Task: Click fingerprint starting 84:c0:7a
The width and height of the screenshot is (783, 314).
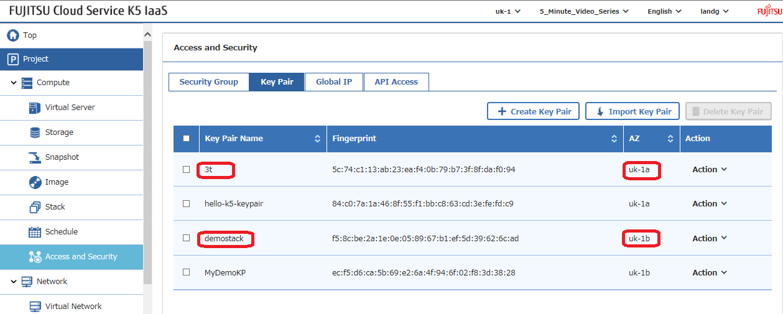Action: pos(422,204)
